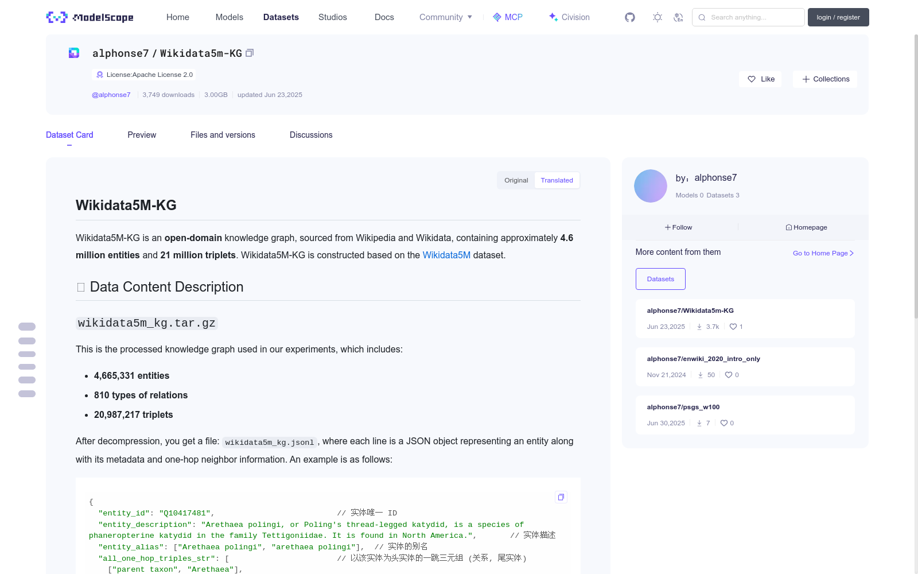Open the alphonse7/psgs_w100 dataset card
918x574 pixels.
[745, 415]
